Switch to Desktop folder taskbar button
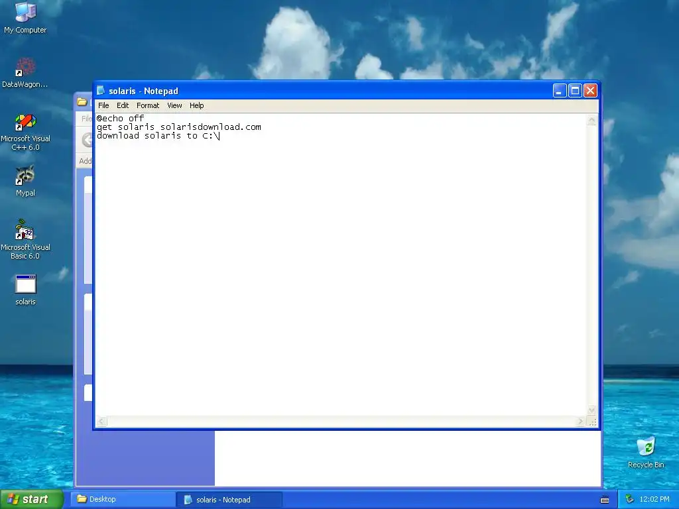This screenshot has height=509, width=679. 123,499
